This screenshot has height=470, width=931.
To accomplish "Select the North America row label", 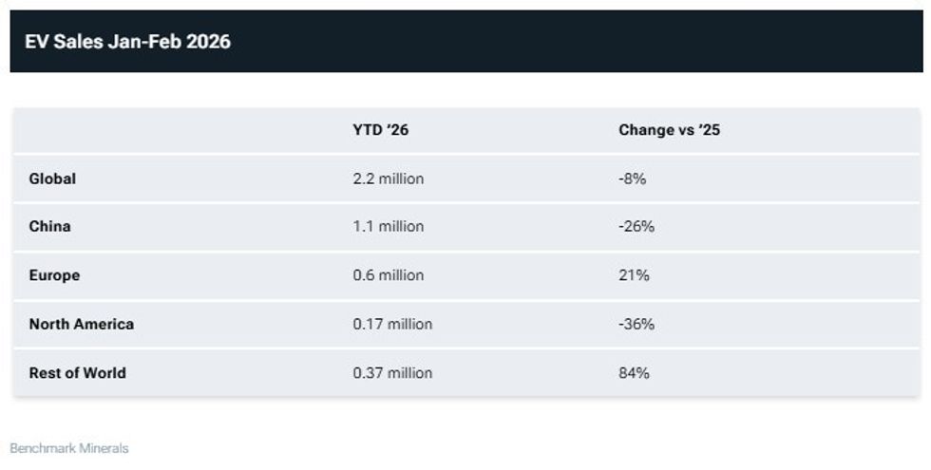I will point(82,324).
